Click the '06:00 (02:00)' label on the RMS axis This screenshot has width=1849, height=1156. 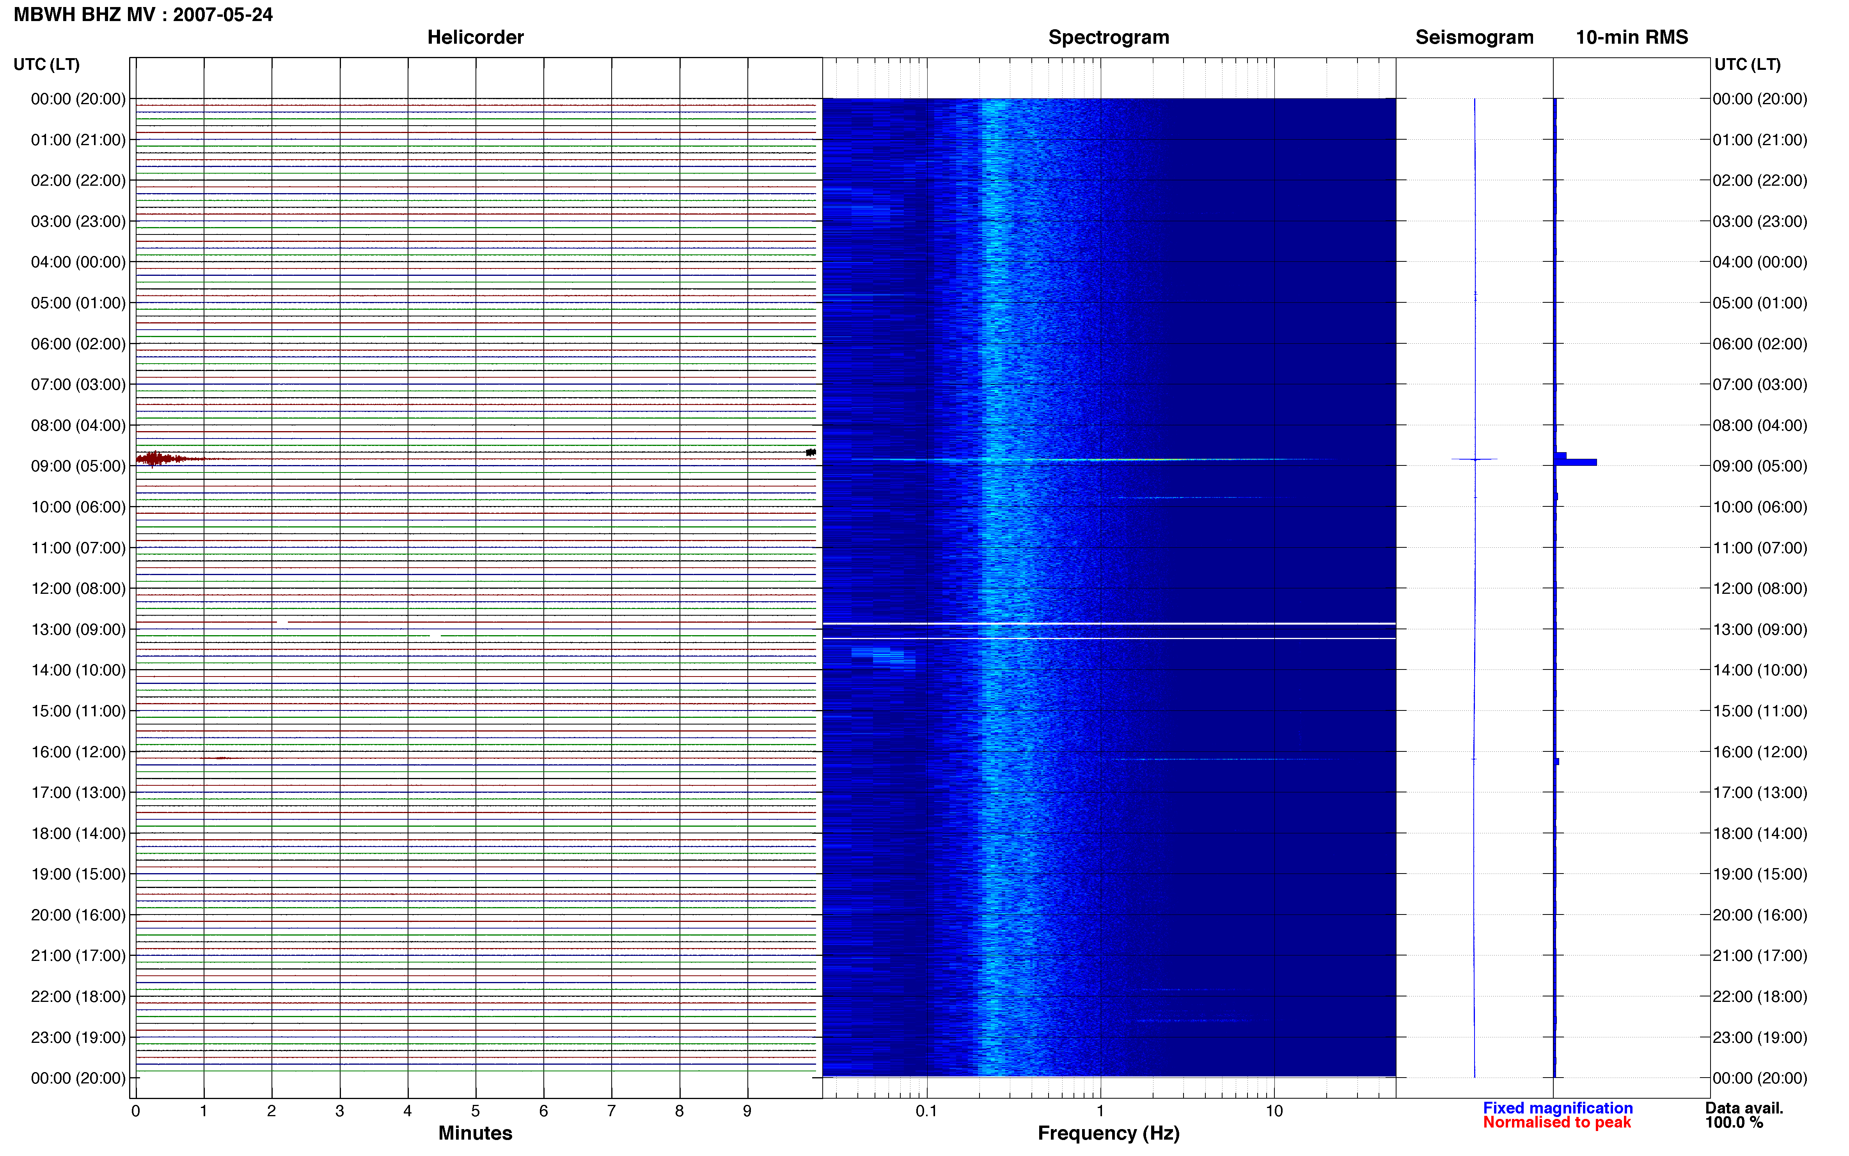point(1760,344)
